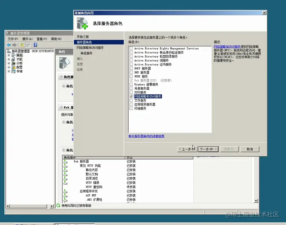The image size is (286, 225).
Task: Click the 功能 node icon in tree
Action: [13, 59]
